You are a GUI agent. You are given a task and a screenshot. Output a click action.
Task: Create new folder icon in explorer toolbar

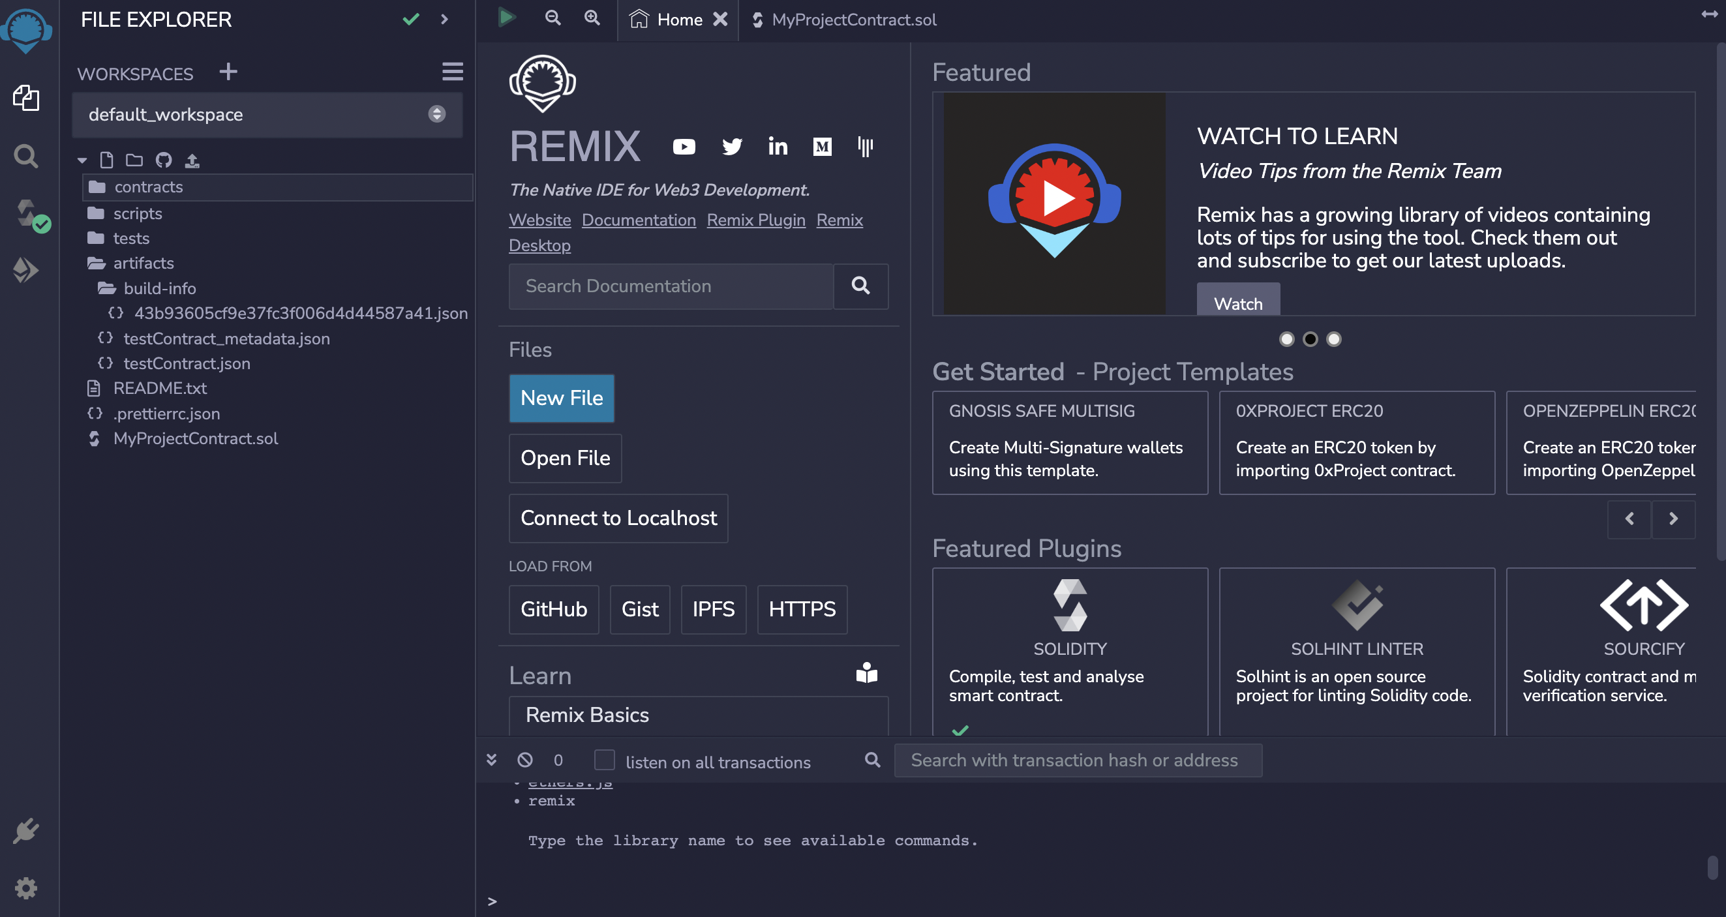tap(134, 160)
